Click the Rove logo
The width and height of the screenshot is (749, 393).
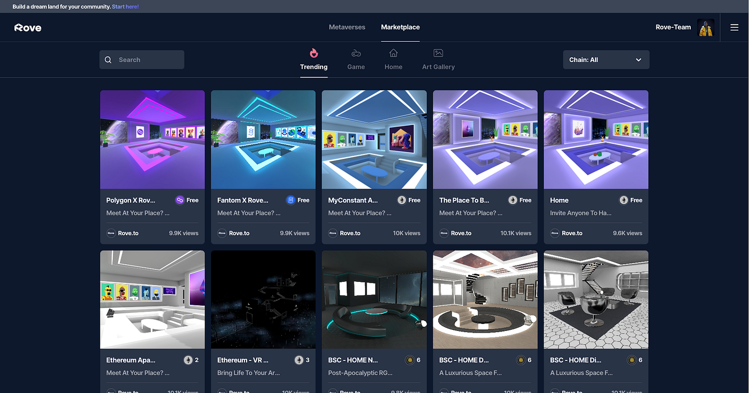[x=28, y=27]
